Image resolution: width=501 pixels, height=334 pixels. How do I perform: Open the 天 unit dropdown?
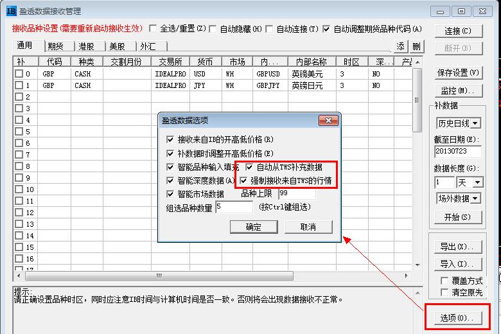pyautogui.click(x=477, y=182)
